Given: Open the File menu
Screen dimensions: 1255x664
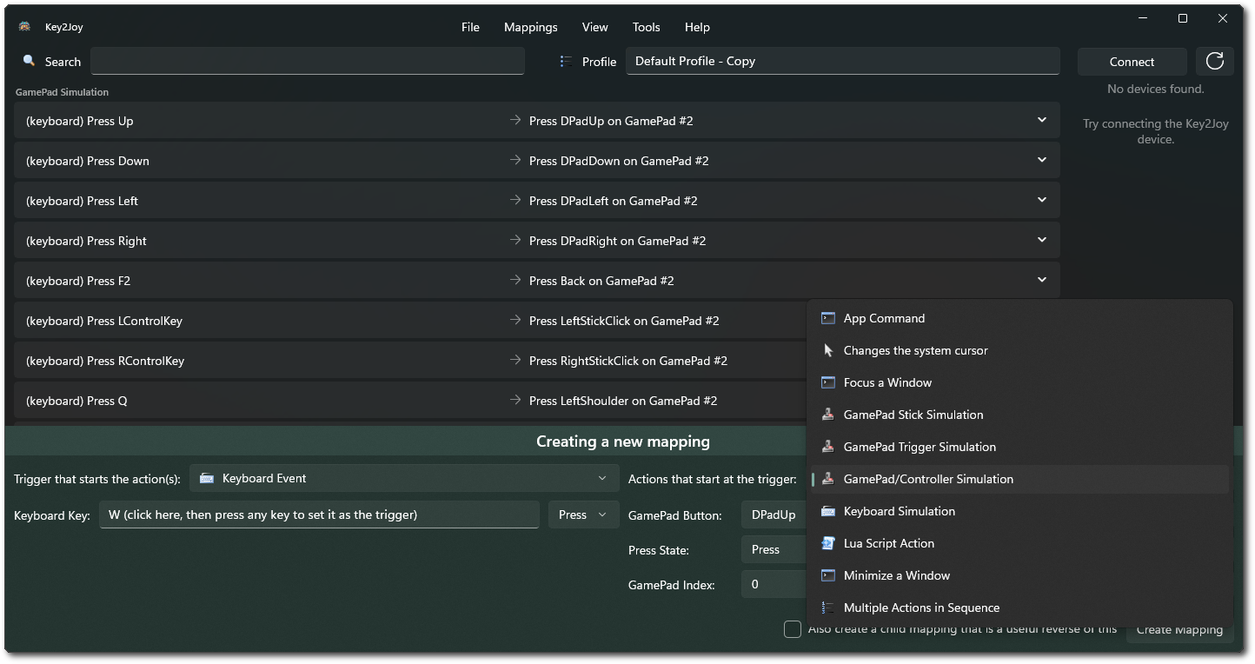Looking at the screenshot, I should click(470, 27).
